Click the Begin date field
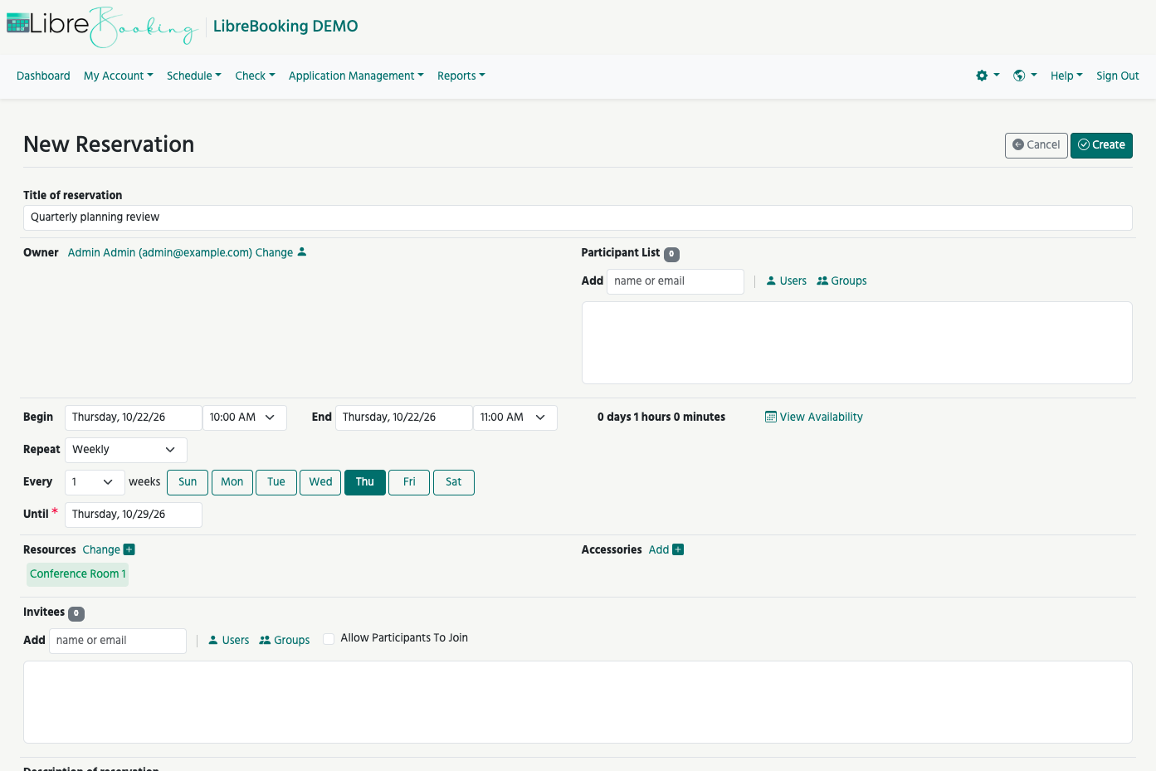 pyautogui.click(x=134, y=417)
